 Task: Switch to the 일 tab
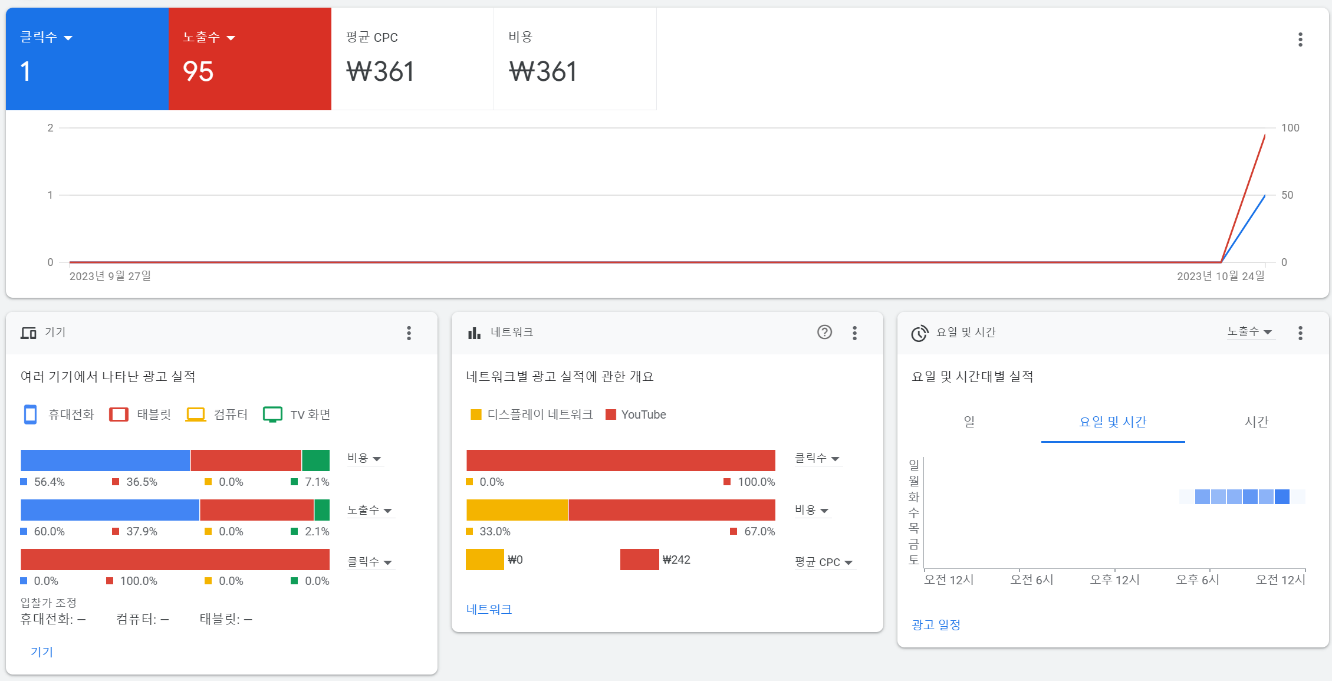(x=969, y=422)
